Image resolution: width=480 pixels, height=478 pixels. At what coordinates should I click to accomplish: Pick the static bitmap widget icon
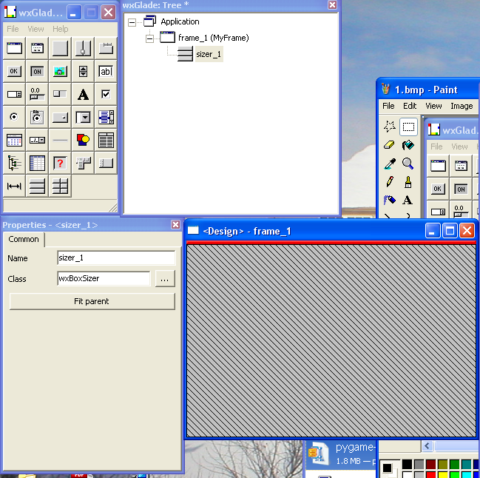pos(60,71)
